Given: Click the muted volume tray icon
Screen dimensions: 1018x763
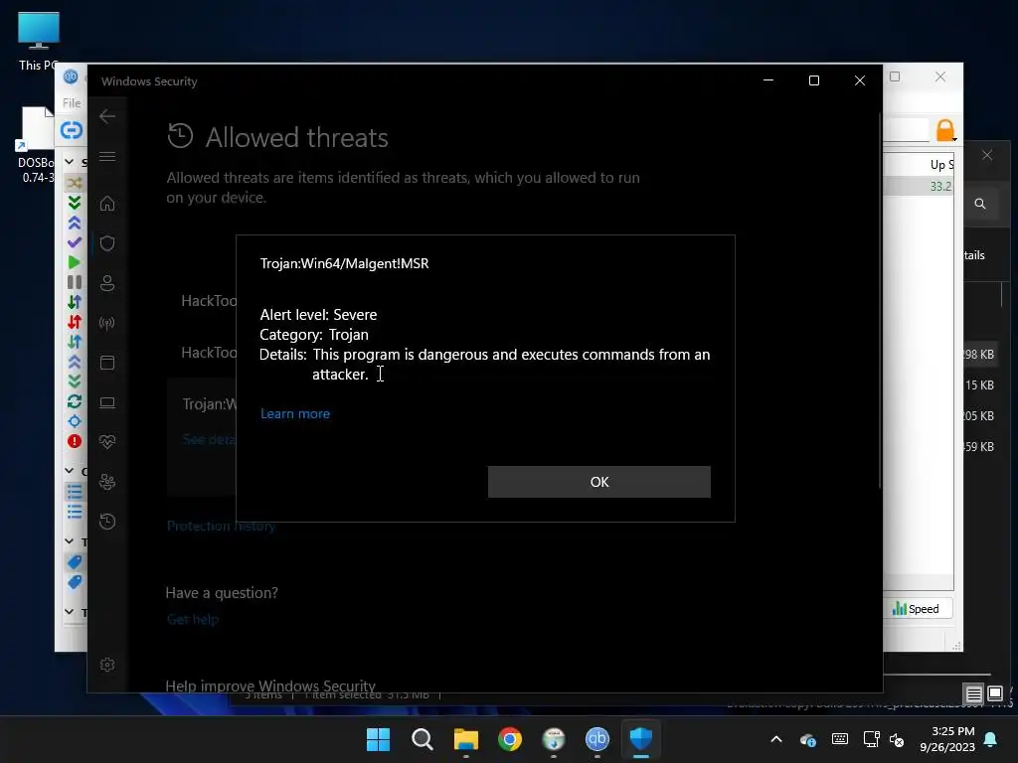Looking at the screenshot, I should click(897, 739).
